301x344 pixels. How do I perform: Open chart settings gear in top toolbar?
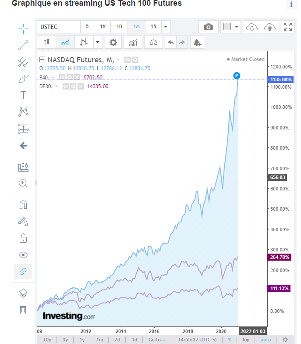(113, 43)
